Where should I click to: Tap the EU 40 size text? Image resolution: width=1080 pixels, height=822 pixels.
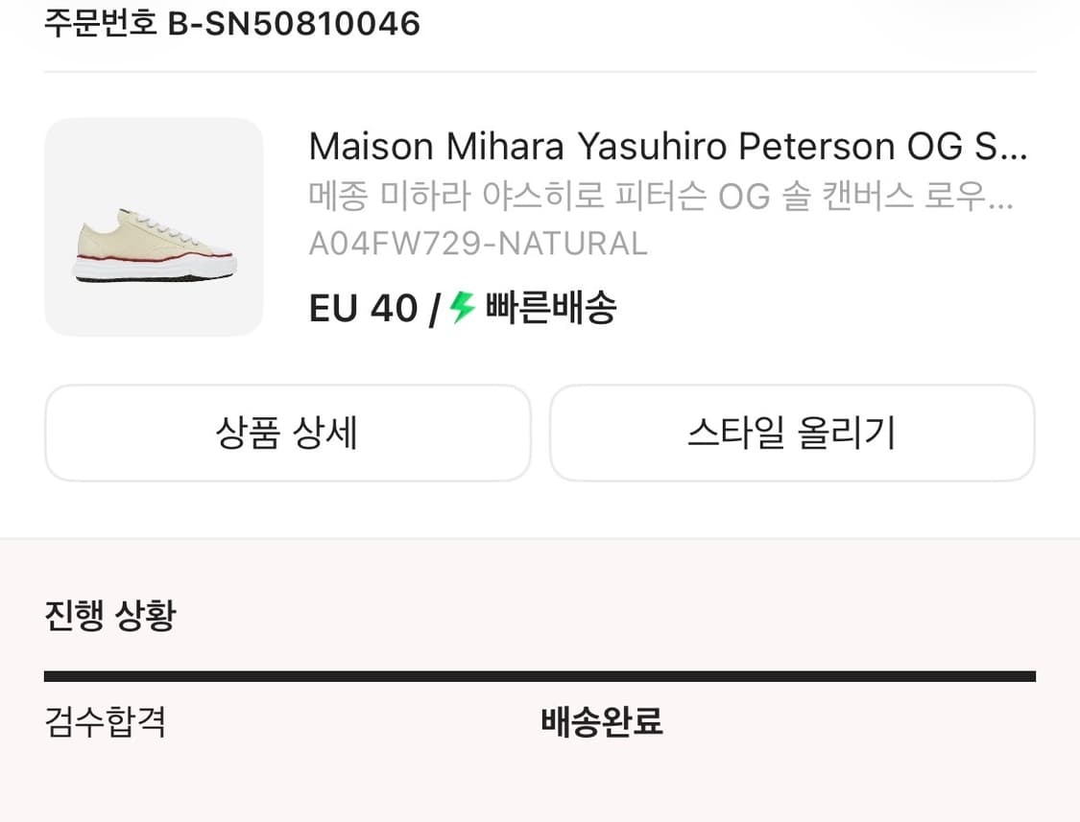(363, 309)
